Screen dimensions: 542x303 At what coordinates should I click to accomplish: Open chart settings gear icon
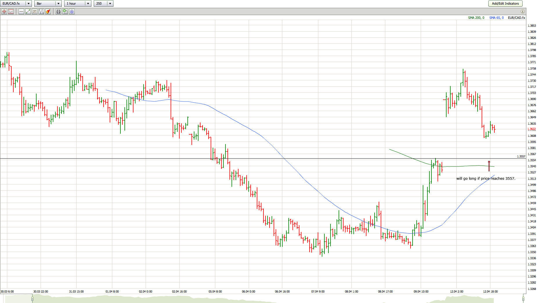click(72, 12)
